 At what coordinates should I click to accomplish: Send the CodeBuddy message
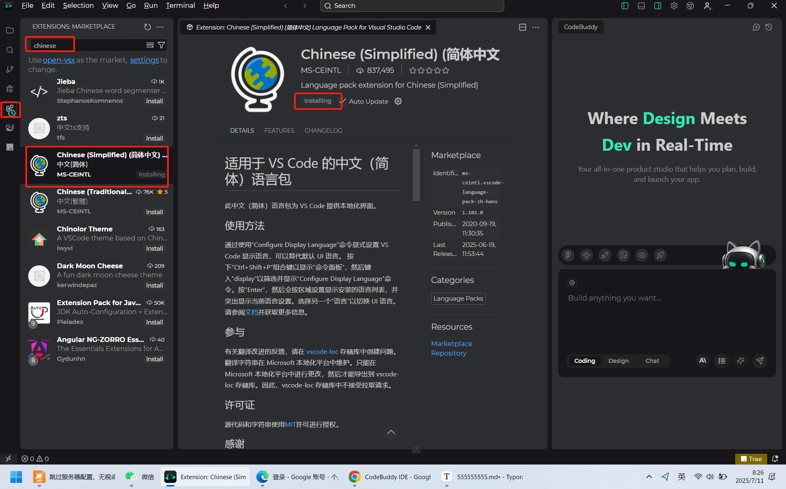pyautogui.click(x=760, y=361)
